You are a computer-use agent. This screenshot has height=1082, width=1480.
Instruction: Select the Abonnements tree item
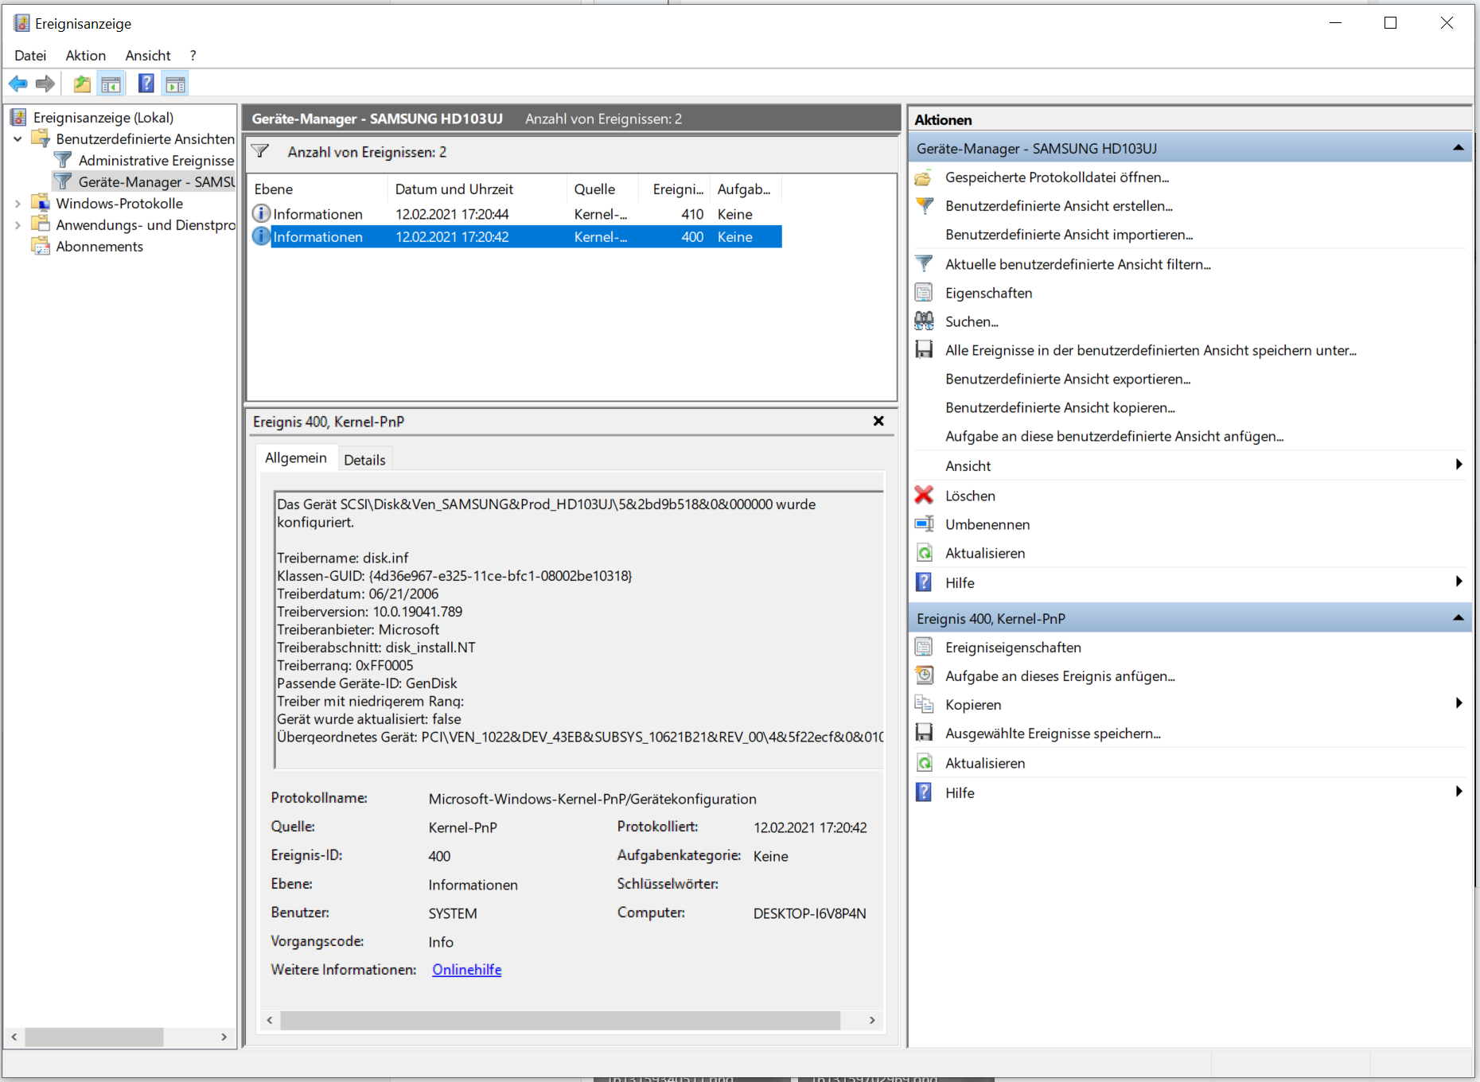click(99, 247)
